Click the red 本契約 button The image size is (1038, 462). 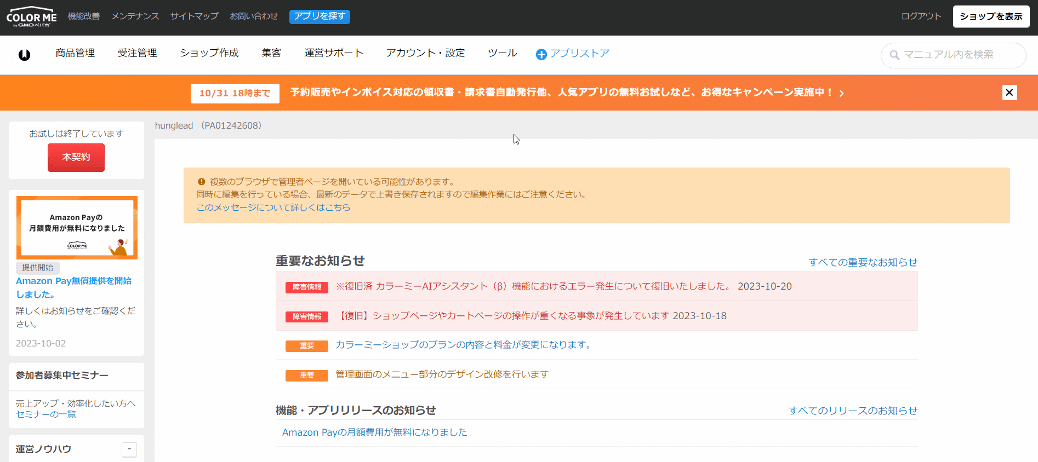[76, 158]
